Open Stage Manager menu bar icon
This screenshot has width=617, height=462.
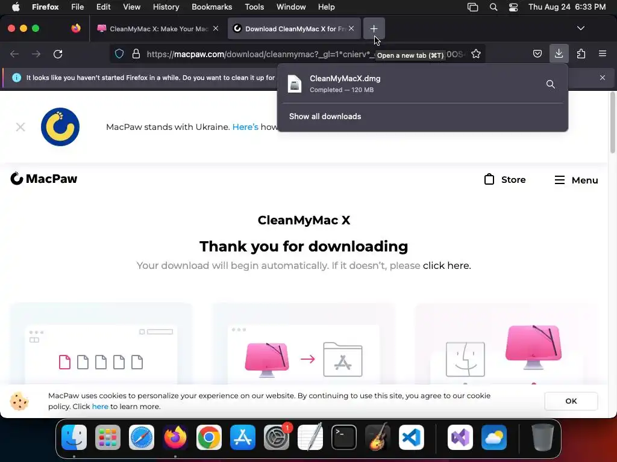(472, 7)
